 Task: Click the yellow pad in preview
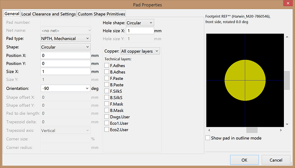coord(245,80)
